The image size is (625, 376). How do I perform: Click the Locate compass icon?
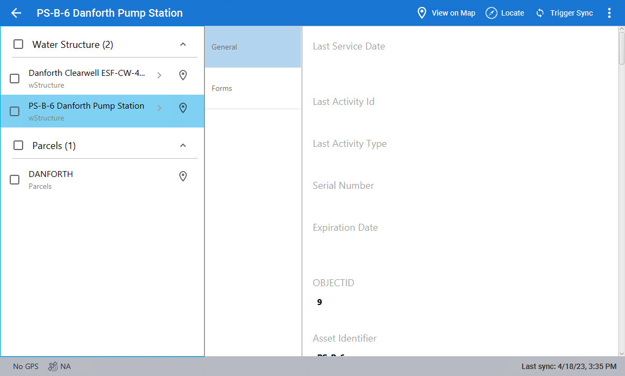coord(491,13)
